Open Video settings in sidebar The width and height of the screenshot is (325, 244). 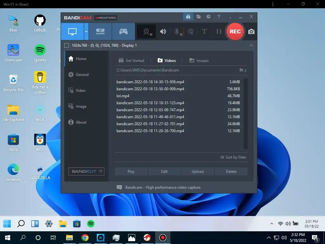[x=86, y=91]
